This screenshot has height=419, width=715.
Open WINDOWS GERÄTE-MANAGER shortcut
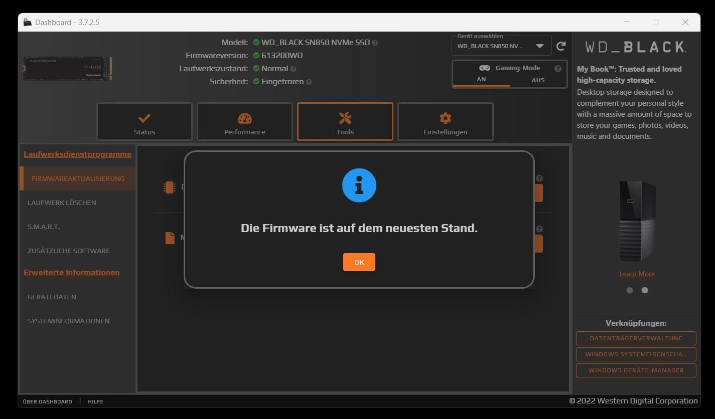click(x=636, y=370)
